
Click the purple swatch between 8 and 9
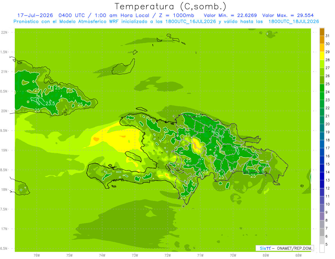pyautogui.click(x=322, y=216)
